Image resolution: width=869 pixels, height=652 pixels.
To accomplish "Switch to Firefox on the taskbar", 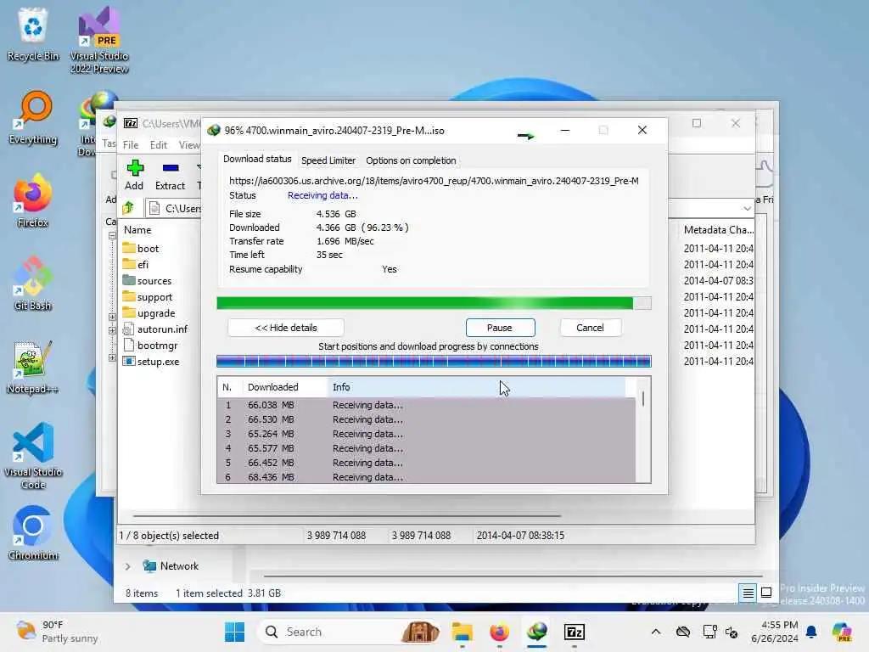I will pos(499,632).
